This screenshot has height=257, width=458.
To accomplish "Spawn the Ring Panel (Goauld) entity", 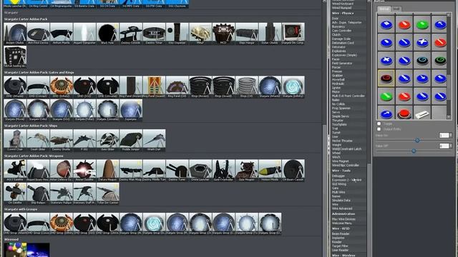I will click(x=155, y=87).
